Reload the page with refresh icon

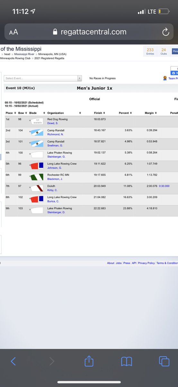point(165,32)
